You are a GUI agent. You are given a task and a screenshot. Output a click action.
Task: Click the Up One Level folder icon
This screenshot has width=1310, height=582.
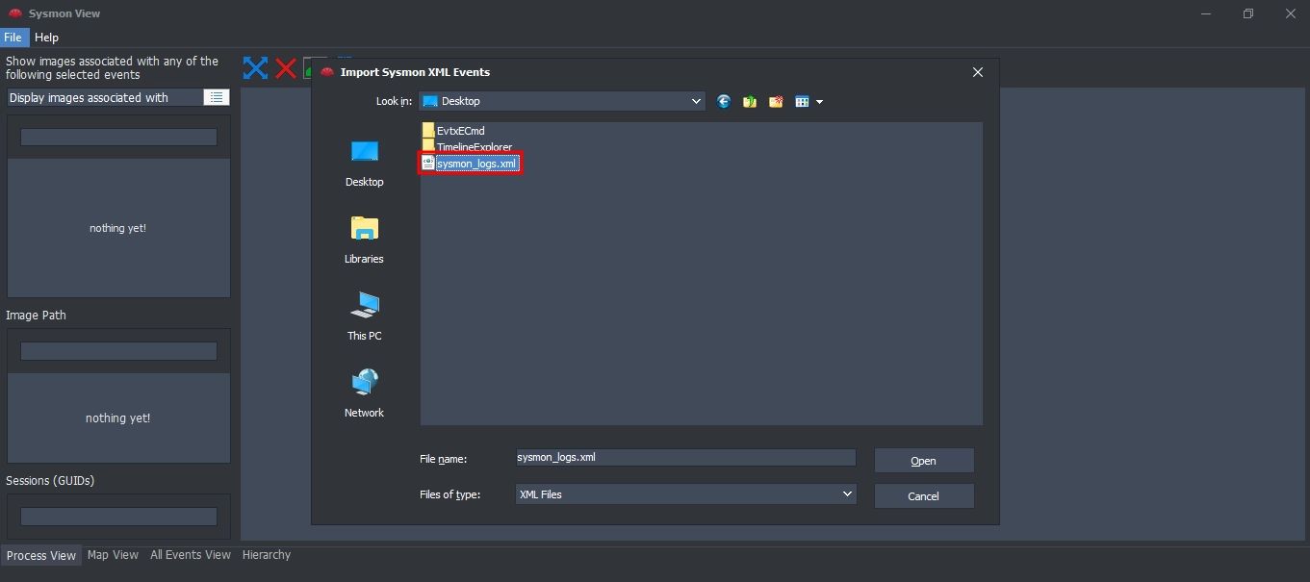click(750, 102)
